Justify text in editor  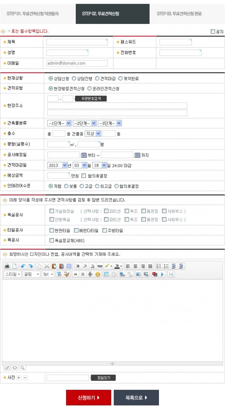click(150, 266)
